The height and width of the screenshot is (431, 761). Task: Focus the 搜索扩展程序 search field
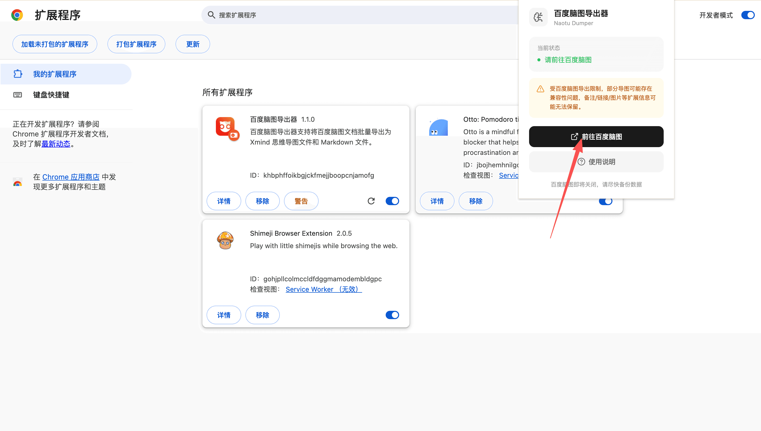[355, 15]
